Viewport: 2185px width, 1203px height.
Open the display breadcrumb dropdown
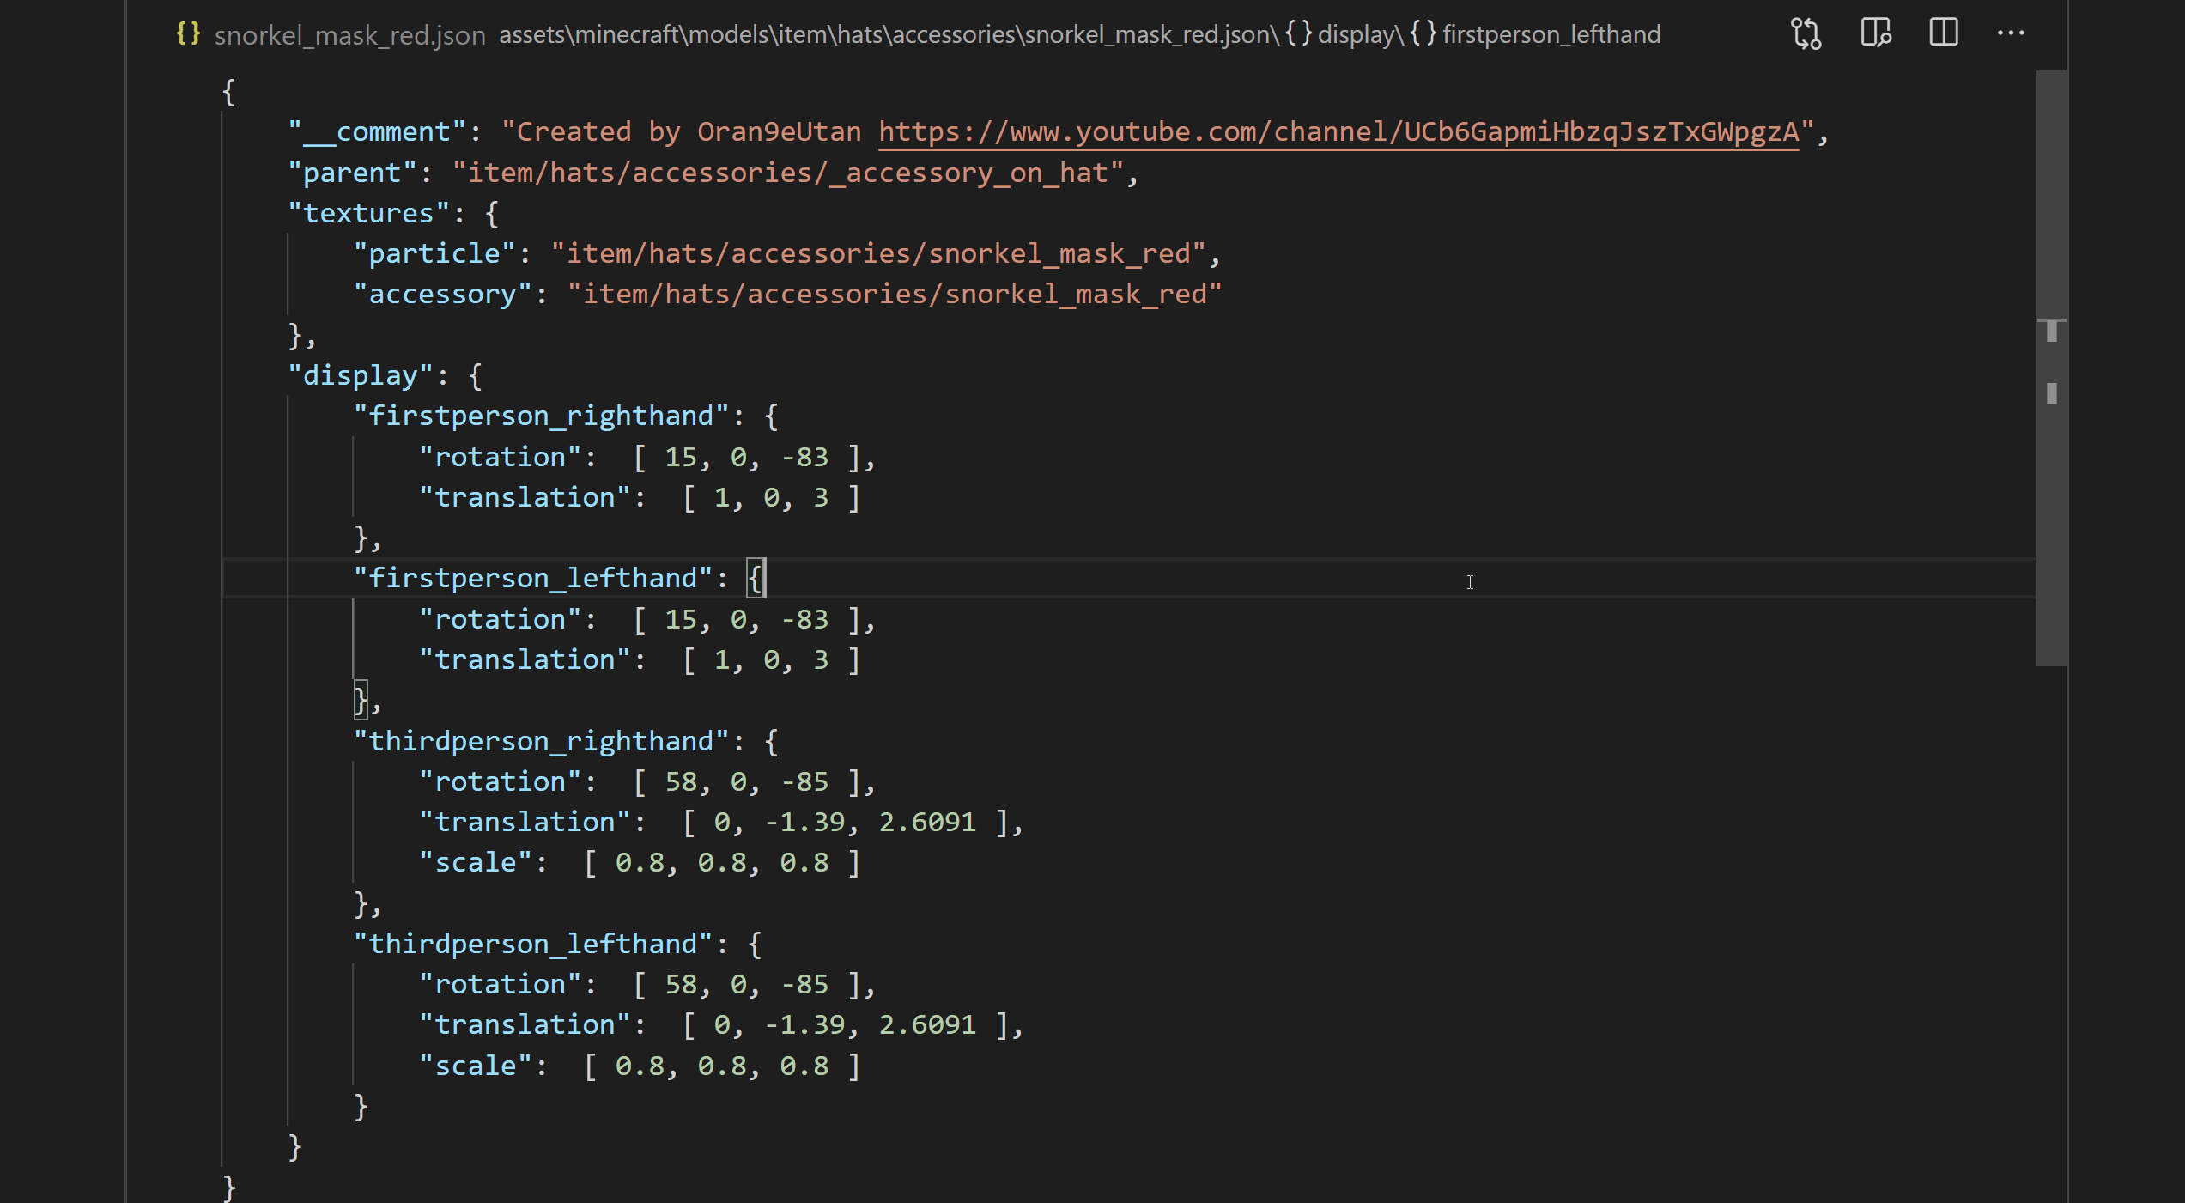(1356, 34)
